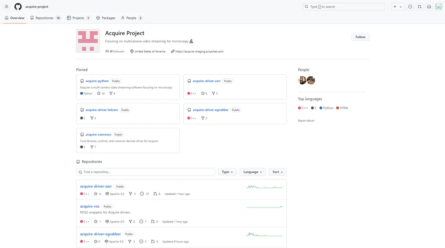Switch to the People tab

(x=131, y=18)
